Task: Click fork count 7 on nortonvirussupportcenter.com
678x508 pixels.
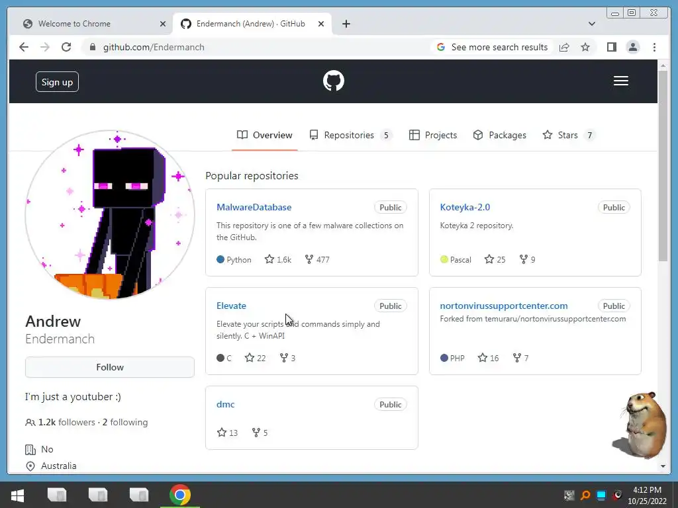Action: [520, 358]
